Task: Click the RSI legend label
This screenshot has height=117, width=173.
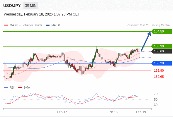Action: (x=12, y=88)
